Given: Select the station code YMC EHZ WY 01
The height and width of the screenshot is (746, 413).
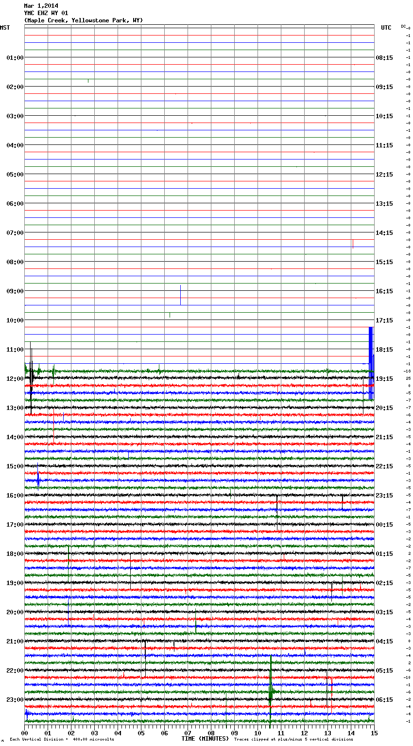Looking at the screenshot, I should point(46,13).
